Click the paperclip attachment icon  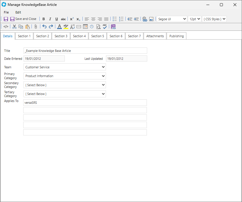(x=36, y=27)
